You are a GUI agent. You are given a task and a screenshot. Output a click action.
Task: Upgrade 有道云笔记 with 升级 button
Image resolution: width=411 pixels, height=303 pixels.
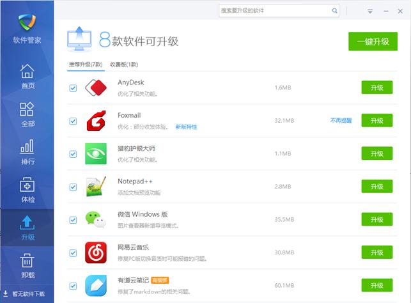point(377,286)
